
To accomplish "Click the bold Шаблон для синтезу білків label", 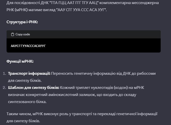I will (34, 88).
